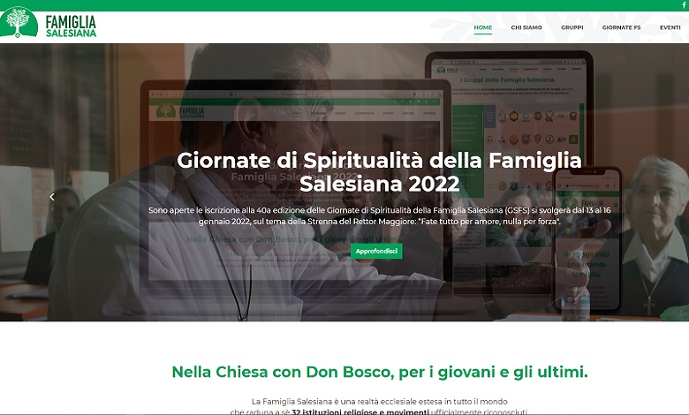Click the Giornate di Spiritualità slide title
The image size is (689, 415).
coord(379,171)
